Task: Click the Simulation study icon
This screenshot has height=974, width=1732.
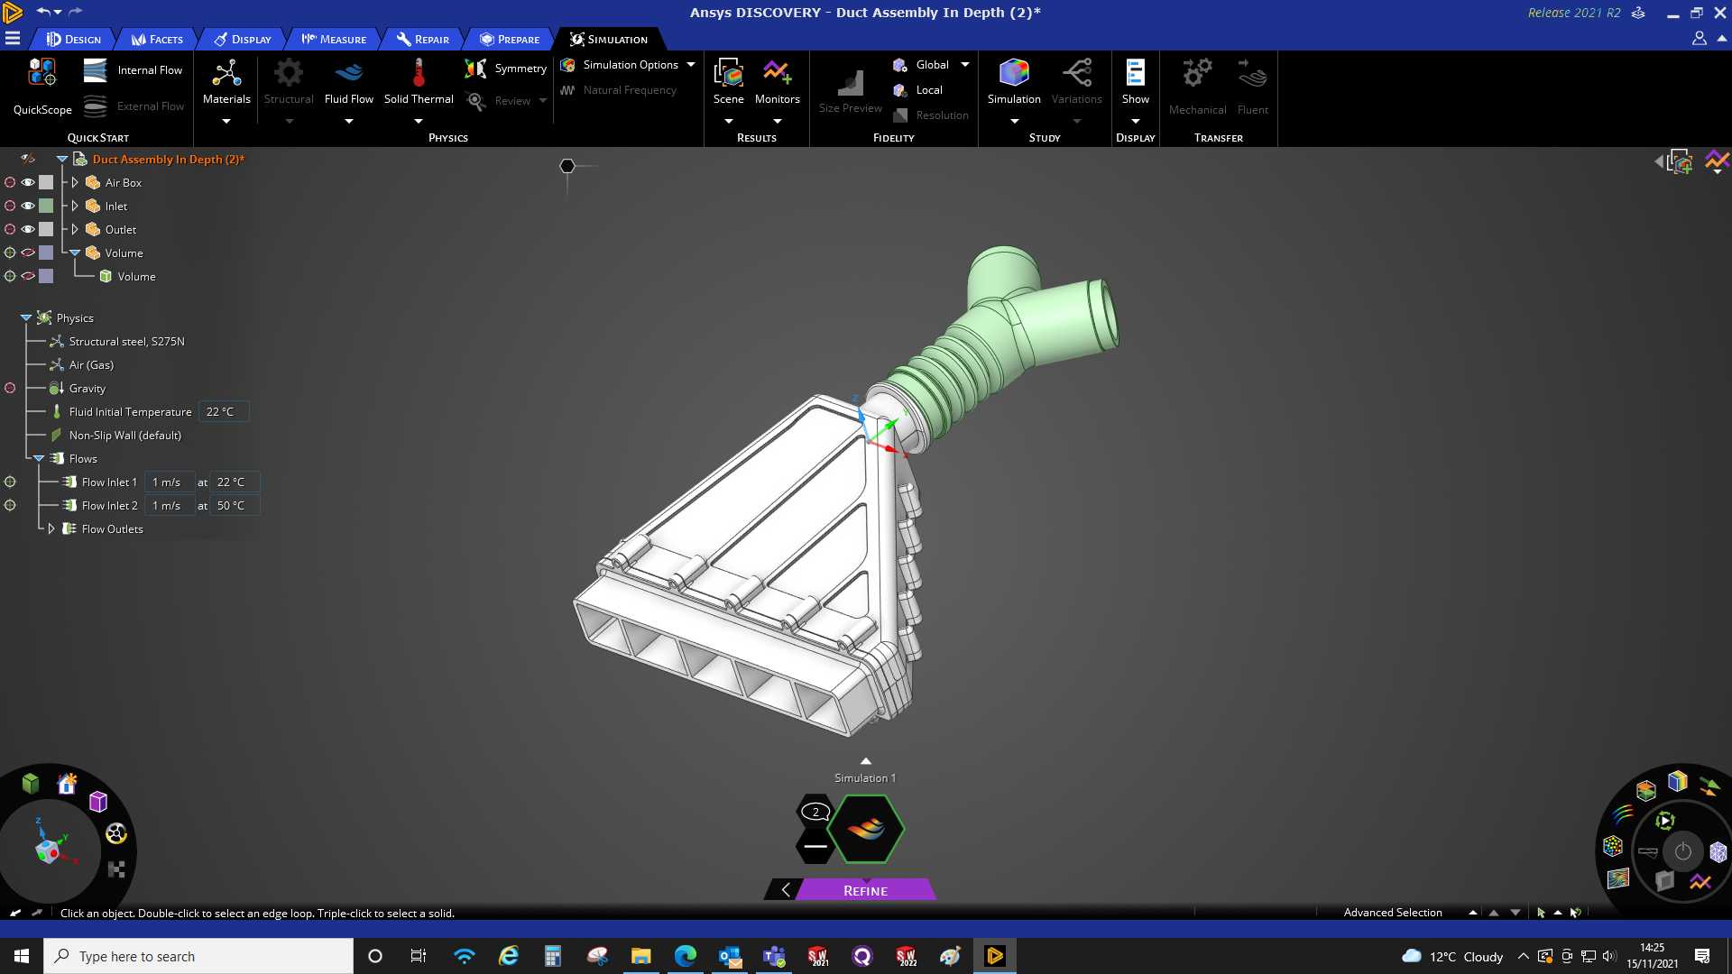Action: pyautogui.click(x=1014, y=73)
